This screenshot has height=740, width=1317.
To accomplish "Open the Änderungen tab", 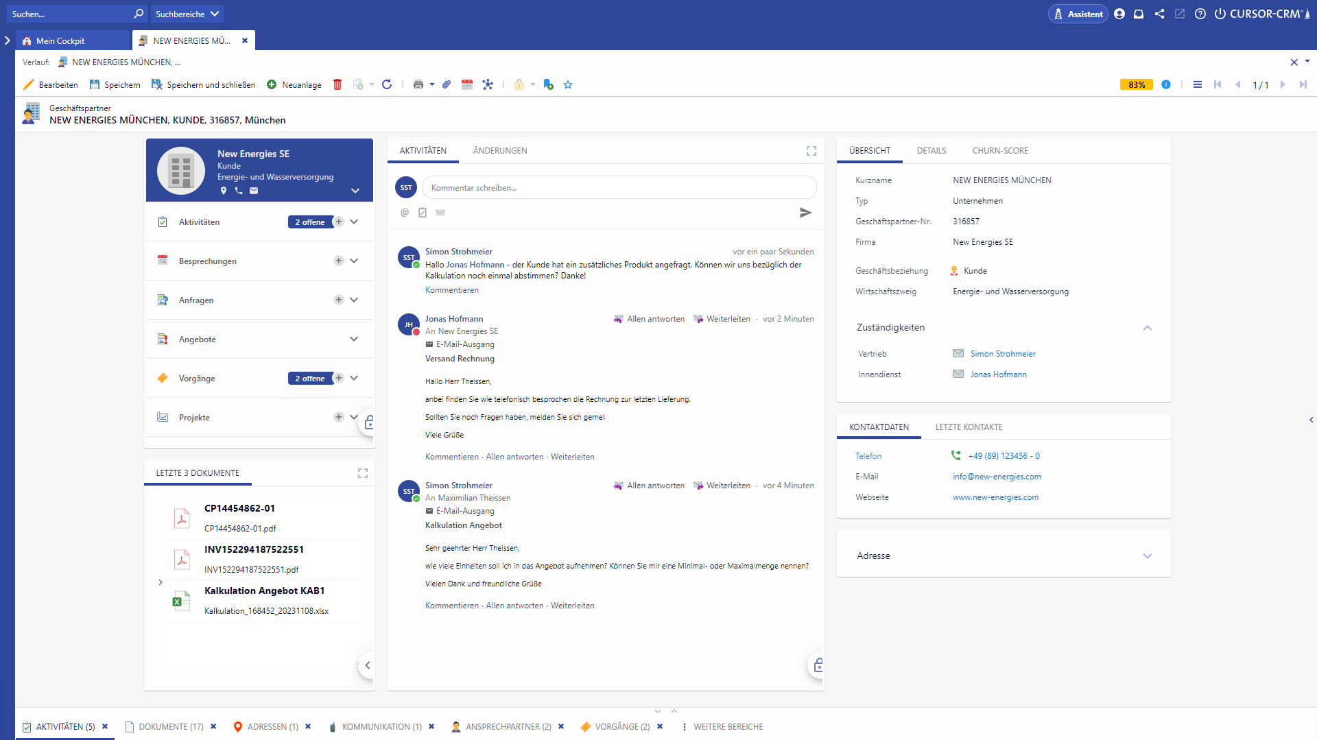I will tap(500, 151).
